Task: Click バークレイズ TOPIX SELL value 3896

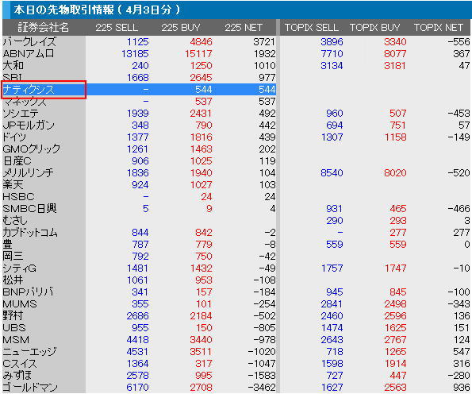Action: (332, 42)
